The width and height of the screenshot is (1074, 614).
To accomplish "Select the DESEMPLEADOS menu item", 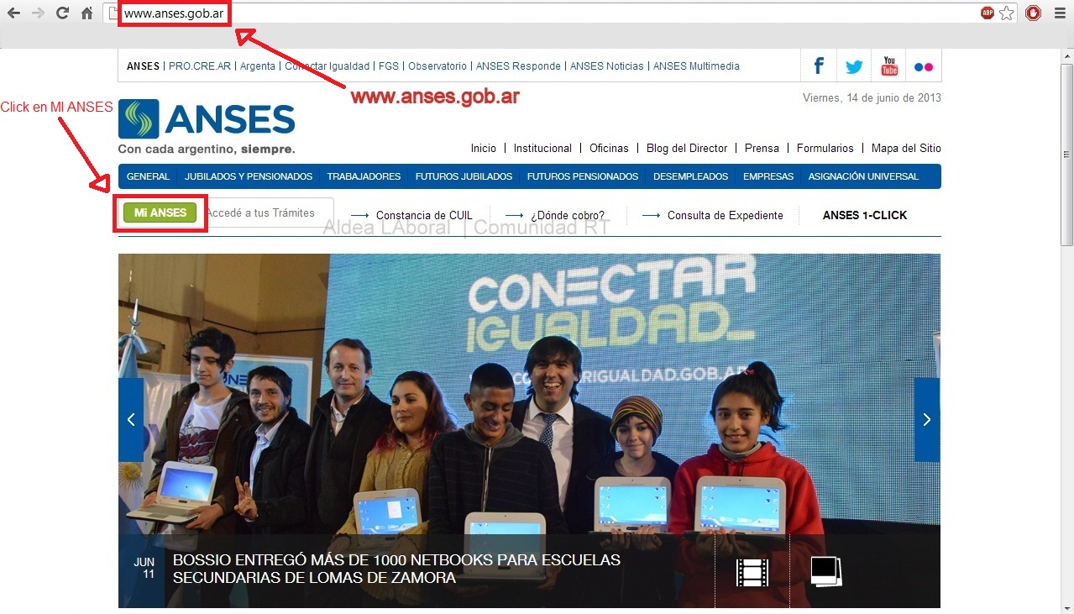I will tap(691, 176).
